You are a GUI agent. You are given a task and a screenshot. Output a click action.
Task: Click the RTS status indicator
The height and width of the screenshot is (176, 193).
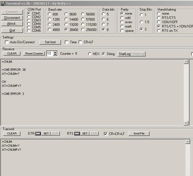coord(77,134)
